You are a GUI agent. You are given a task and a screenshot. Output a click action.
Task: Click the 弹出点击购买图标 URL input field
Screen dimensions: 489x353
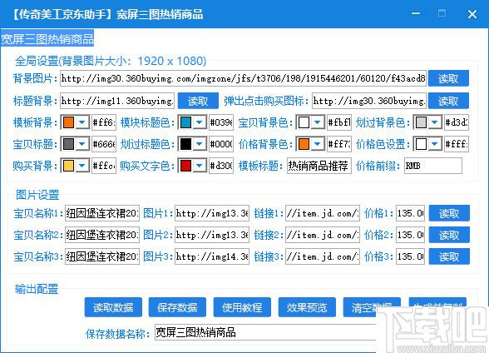point(369,101)
